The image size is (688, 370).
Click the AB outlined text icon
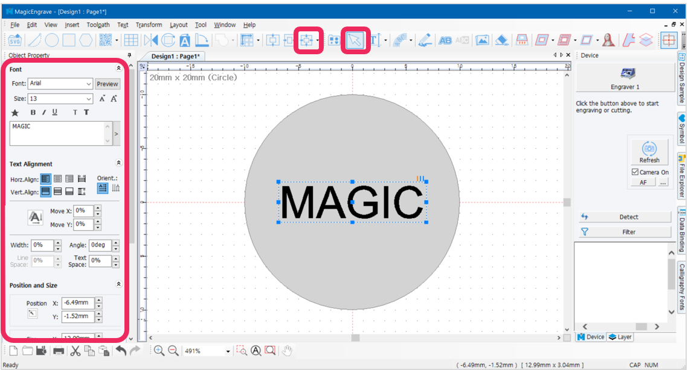point(445,40)
